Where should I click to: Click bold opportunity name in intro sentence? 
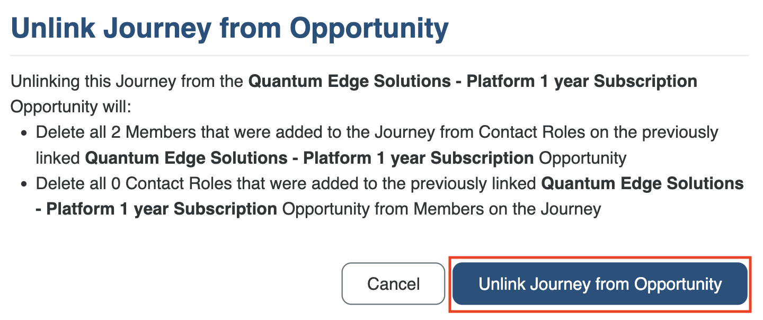[x=473, y=82]
